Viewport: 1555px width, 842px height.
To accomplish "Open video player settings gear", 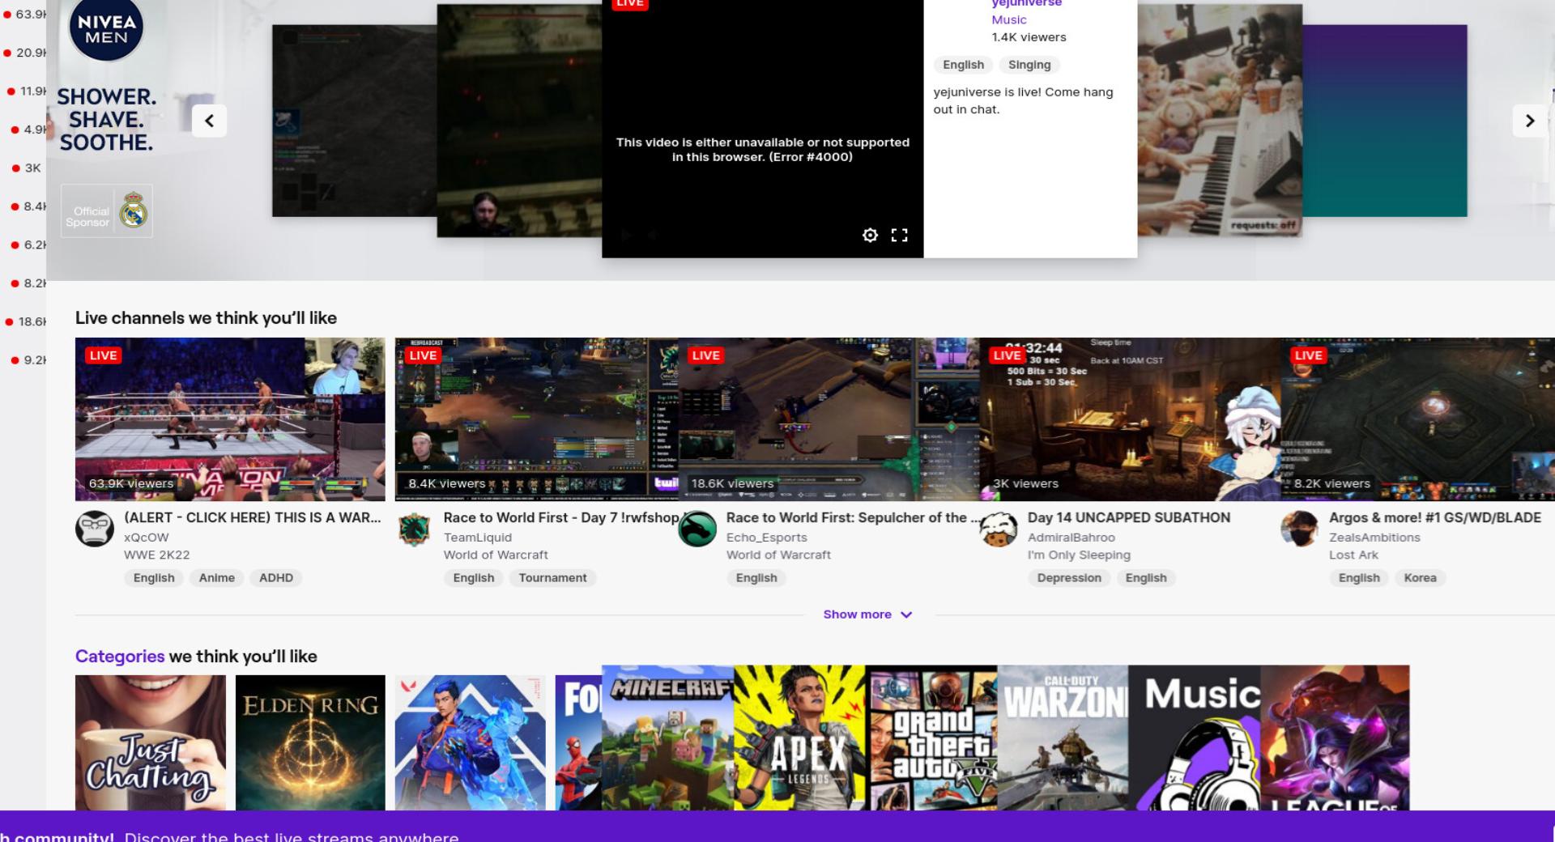I will pos(870,235).
